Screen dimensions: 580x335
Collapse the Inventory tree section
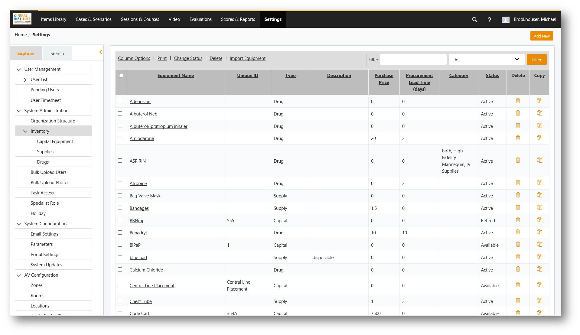[25, 131]
